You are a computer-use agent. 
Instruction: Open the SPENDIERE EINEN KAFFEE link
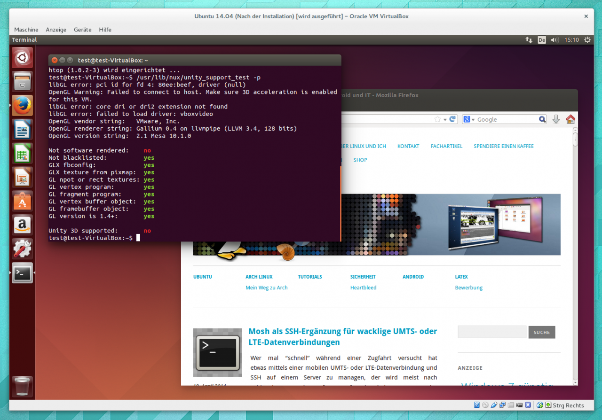(504, 146)
